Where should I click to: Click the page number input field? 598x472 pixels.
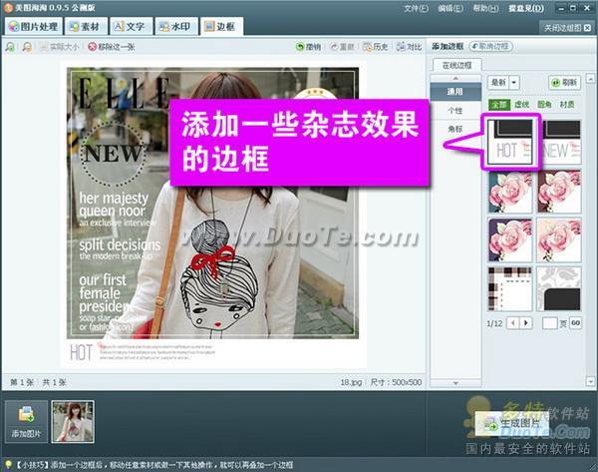549,323
